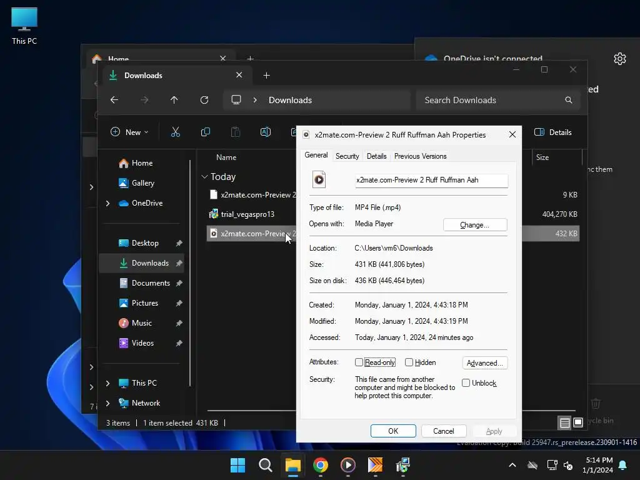Click the Rename icon in toolbar

click(x=265, y=132)
